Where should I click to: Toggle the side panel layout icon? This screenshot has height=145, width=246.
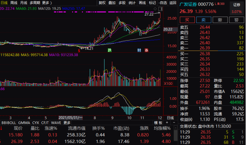161,9
